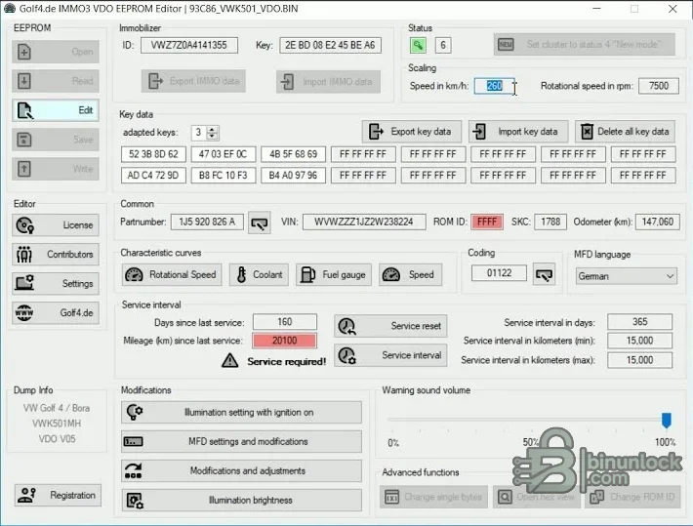Image resolution: width=693 pixels, height=526 pixels.
Task: Click key data cell 52 3B 8D 62
Action: tap(153, 154)
